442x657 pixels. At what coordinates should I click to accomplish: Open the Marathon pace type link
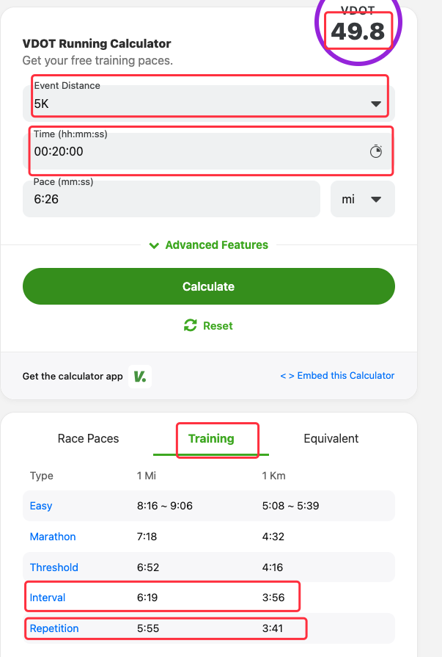(53, 537)
